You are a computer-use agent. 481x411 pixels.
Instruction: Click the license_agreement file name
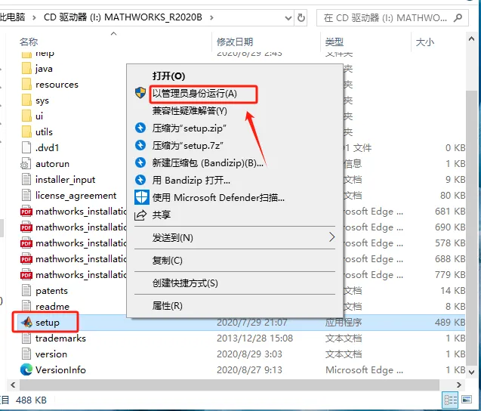pyautogui.click(x=76, y=196)
